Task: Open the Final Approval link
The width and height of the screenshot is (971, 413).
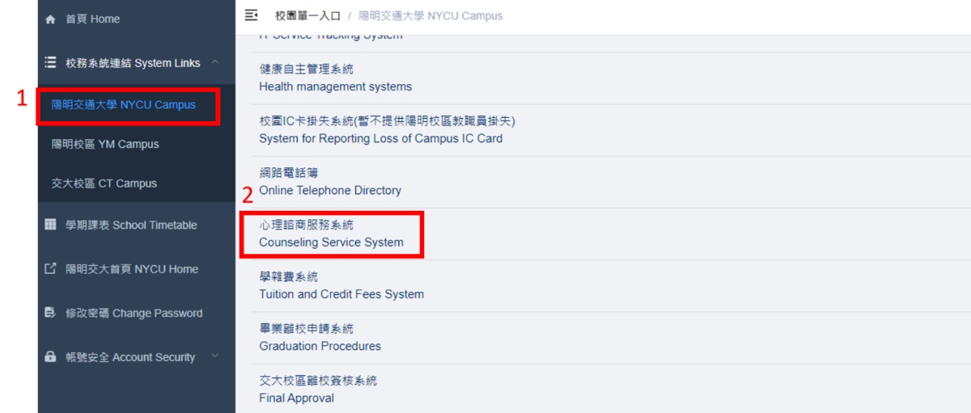Action: tap(296, 398)
